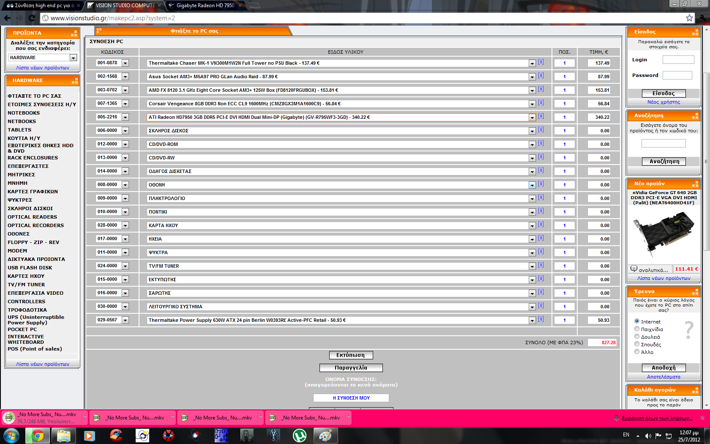Open code dropdown 001-0878
The height and width of the screenshot is (444, 710).
point(125,63)
